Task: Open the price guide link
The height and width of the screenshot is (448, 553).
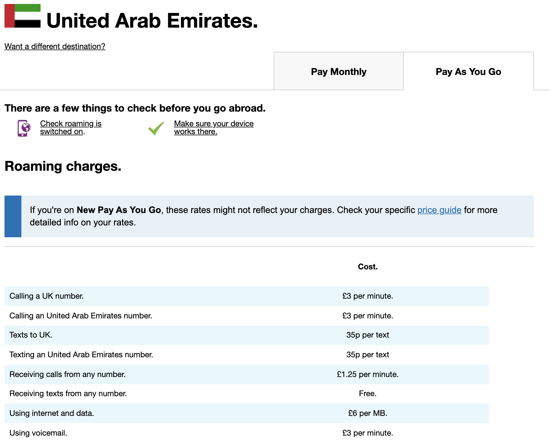Action: click(x=439, y=210)
